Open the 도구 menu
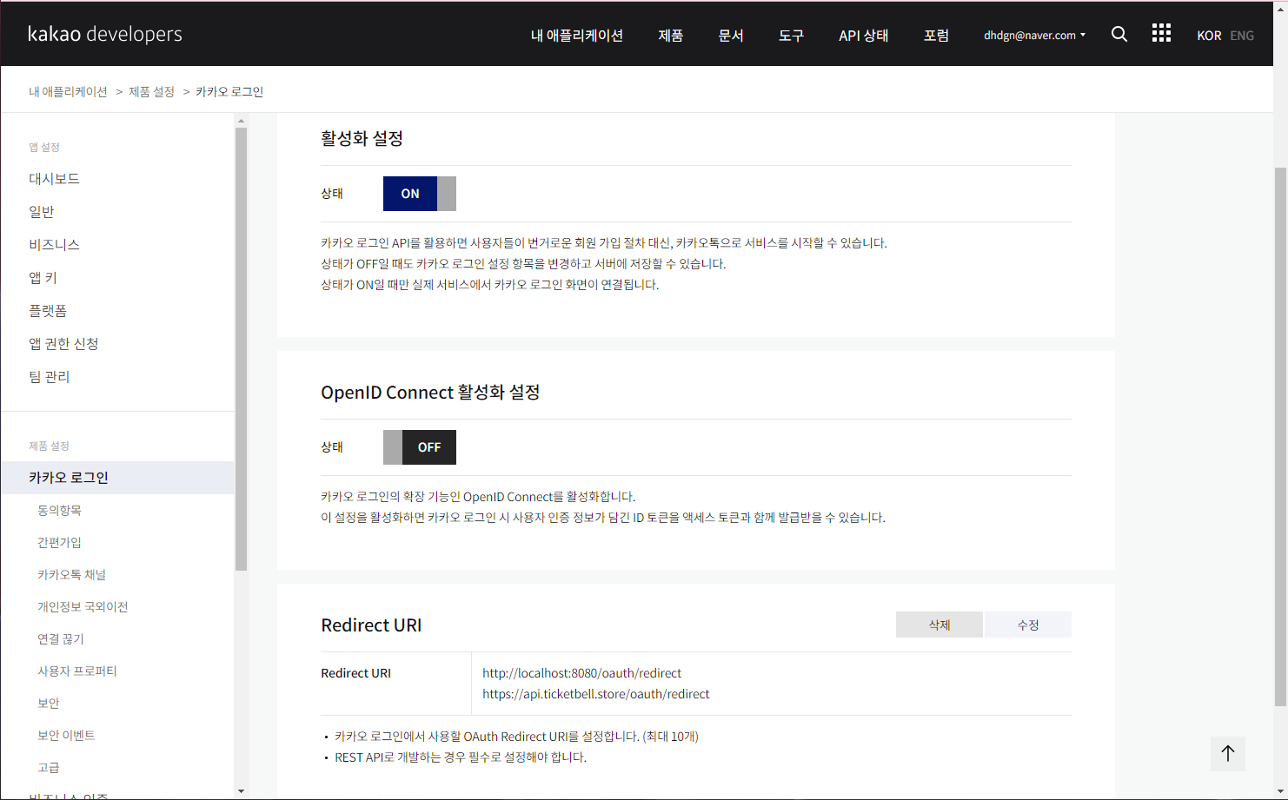Image resolution: width=1288 pixels, height=800 pixels. tap(791, 36)
